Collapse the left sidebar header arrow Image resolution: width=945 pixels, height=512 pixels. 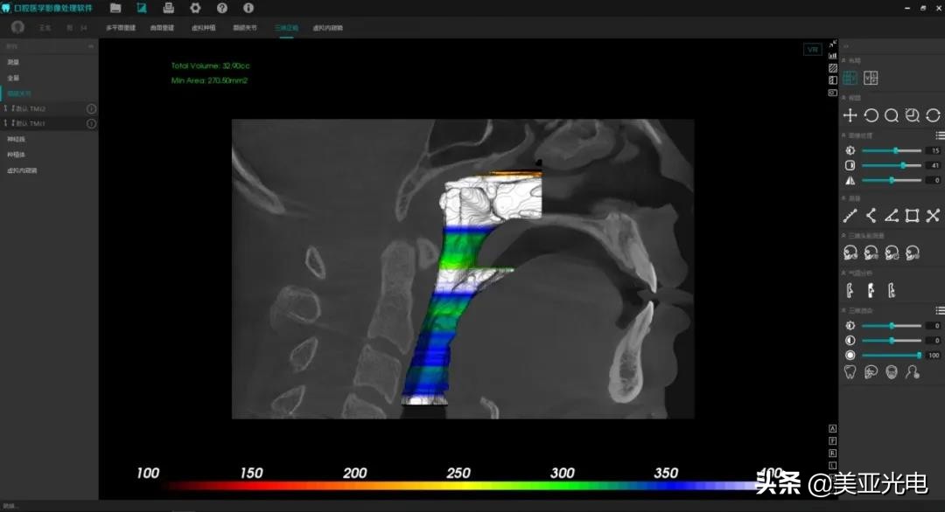pos(90,46)
